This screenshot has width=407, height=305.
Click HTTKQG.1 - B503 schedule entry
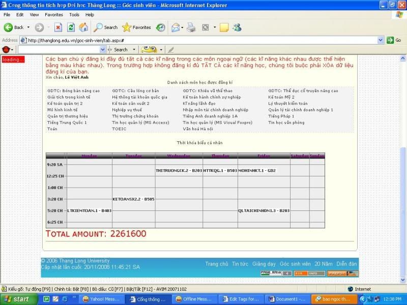coord(220,171)
